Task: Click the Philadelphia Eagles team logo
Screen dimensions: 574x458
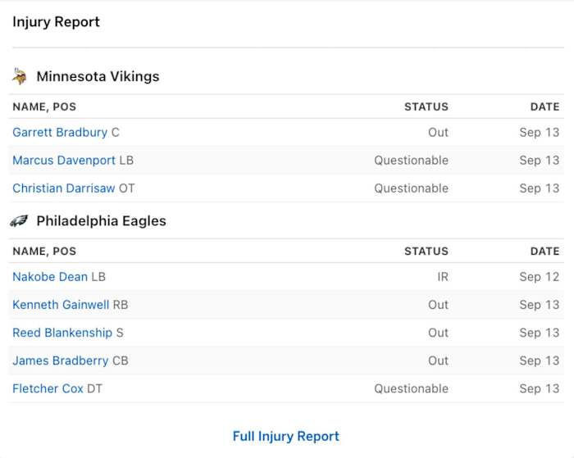Action: tap(19, 221)
